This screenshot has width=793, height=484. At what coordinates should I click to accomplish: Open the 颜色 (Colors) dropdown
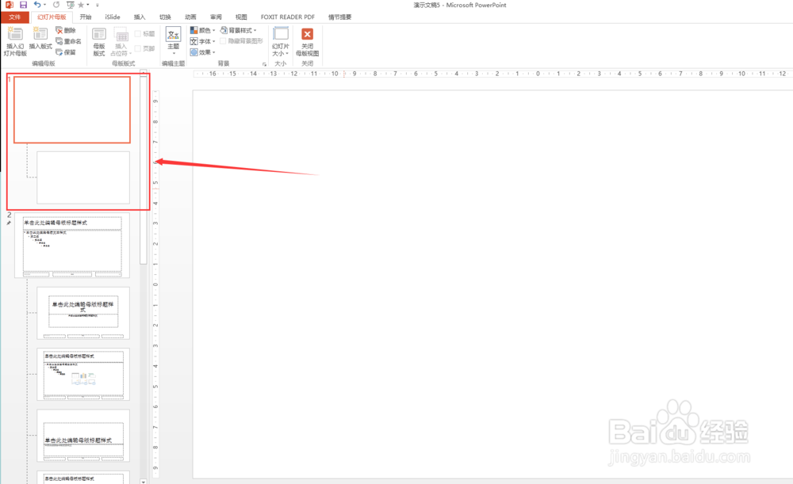click(x=203, y=30)
